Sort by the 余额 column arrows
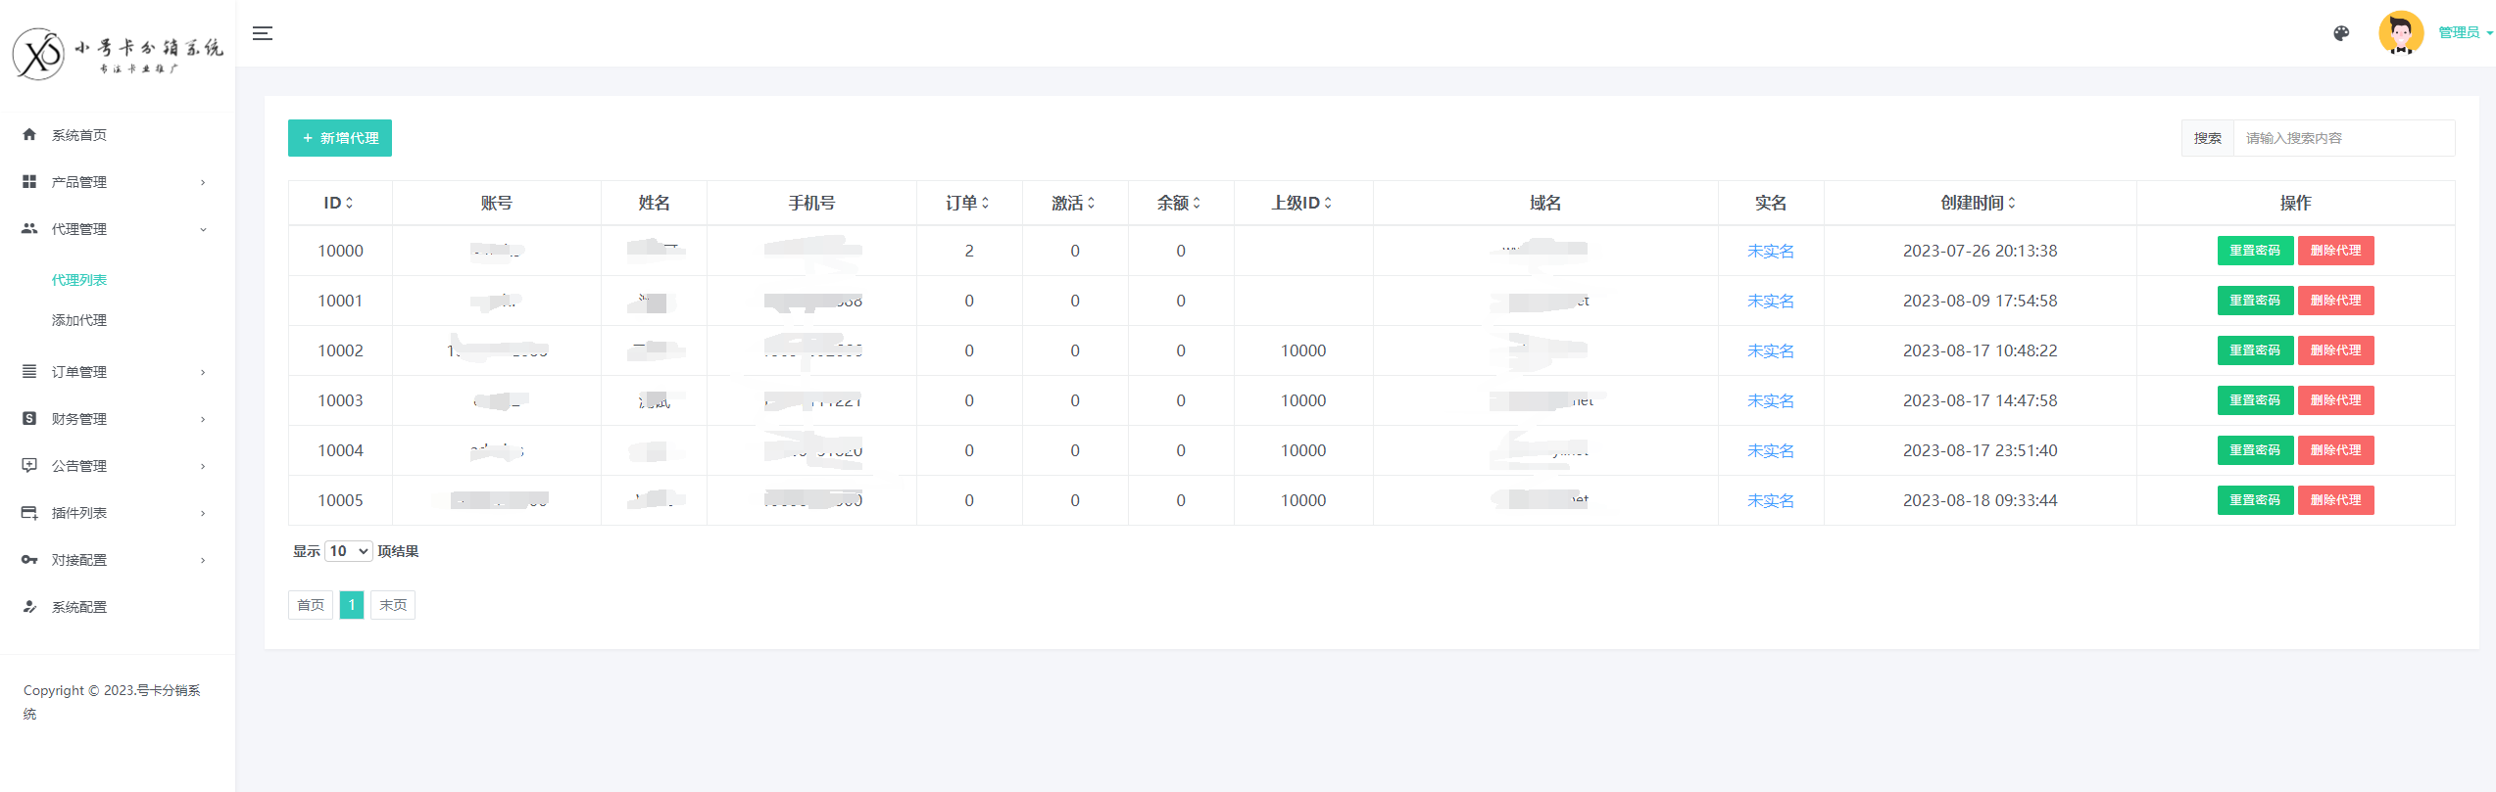Viewport: 2496px width, 792px height. (x=1197, y=203)
